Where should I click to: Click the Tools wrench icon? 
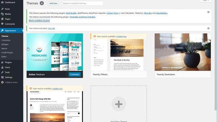(2, 72)
